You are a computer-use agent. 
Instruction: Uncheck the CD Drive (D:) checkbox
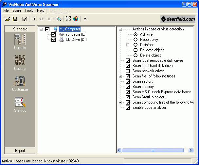[x=53, y=40]
